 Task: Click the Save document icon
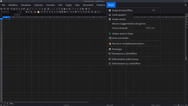click(8, 9)
